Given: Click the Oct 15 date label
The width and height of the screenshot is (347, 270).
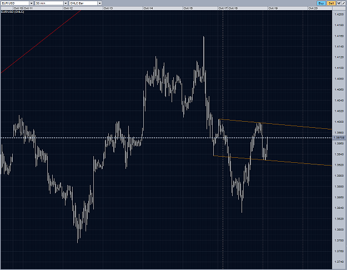Looking at the screenshot, I should [x=188, y=8].
